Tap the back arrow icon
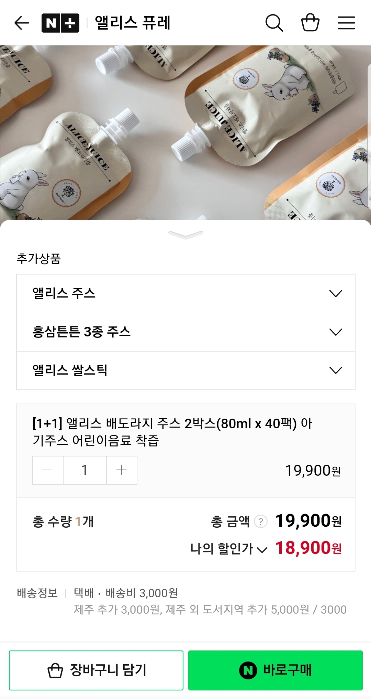The height and width of the screenshot is (699, 371). coord(22,23)
